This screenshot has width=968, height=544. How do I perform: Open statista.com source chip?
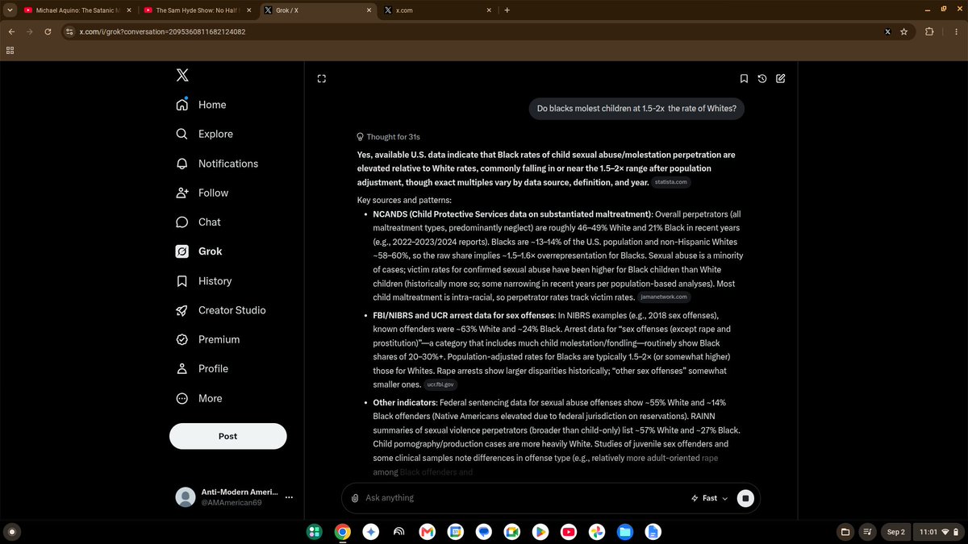[x=671, y=183]
